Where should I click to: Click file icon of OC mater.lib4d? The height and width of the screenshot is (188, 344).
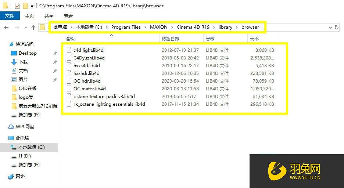coord(69,89)
